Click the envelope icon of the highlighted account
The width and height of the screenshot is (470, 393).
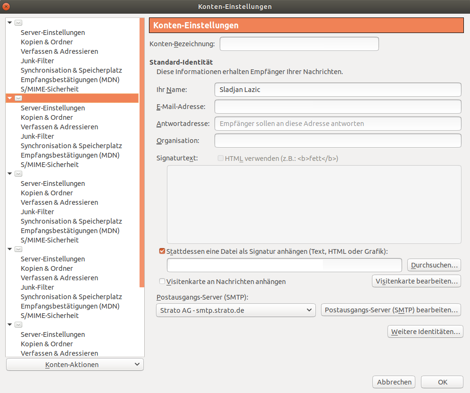tap(18, 98)
